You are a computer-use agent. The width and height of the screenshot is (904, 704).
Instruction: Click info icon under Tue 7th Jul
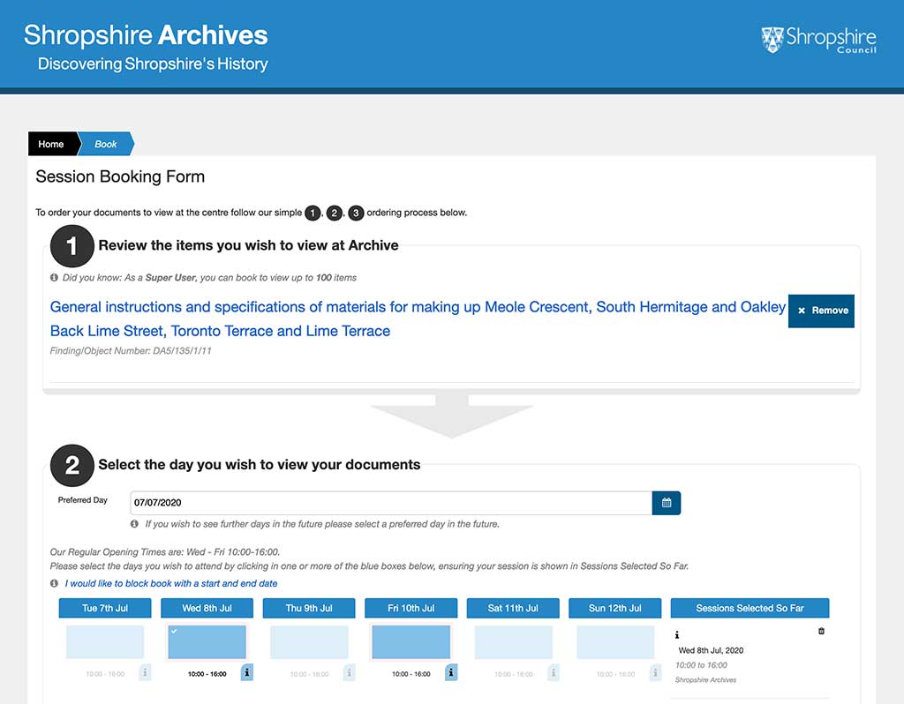click(145, 672)
